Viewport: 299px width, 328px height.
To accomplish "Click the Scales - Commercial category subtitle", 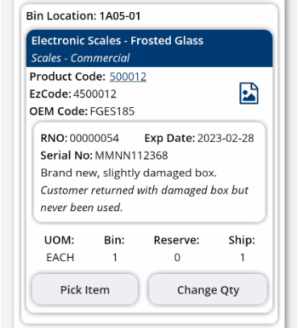I will (x=81, y=58).
